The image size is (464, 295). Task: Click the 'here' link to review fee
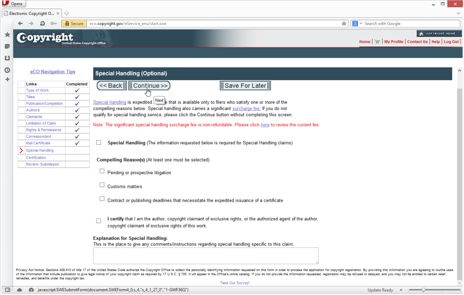(x=265, y=125)
